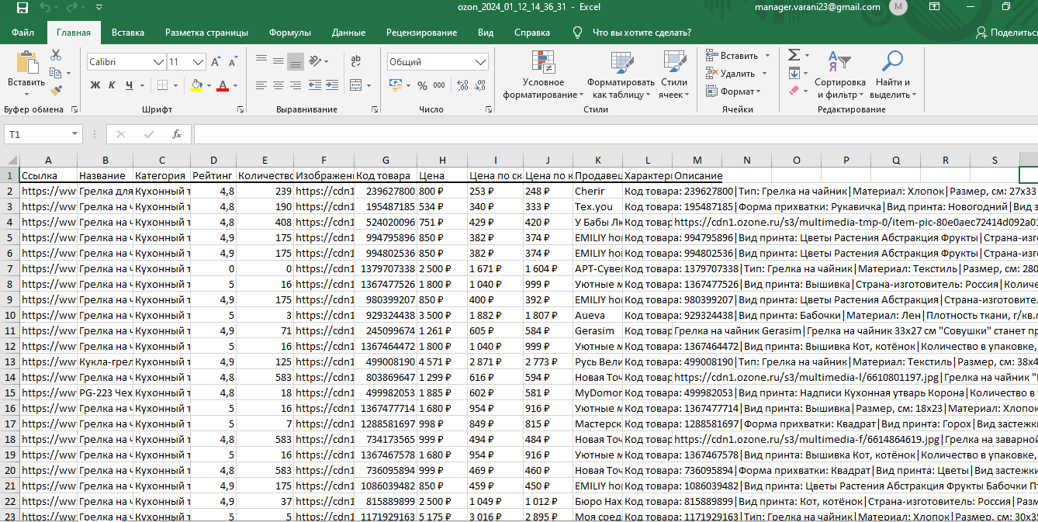Toggle center horizontal alignment
Viewport: 1038px width, 522px height.
277,85
